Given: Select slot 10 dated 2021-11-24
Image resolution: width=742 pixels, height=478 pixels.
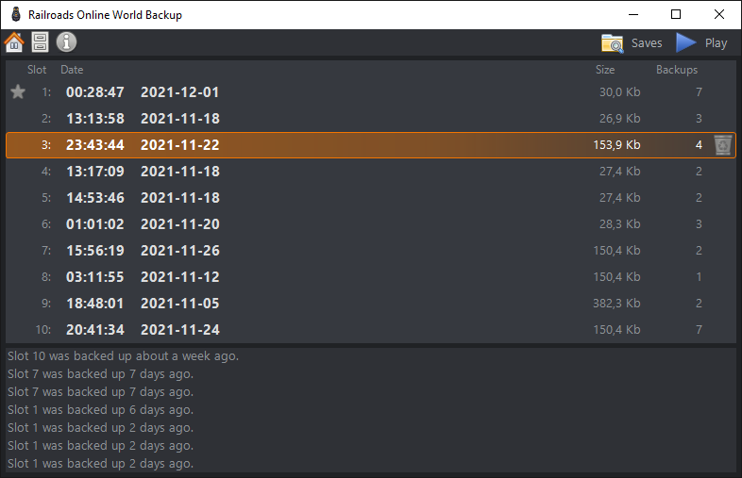Looking at the screenshot, I should 370,330.
